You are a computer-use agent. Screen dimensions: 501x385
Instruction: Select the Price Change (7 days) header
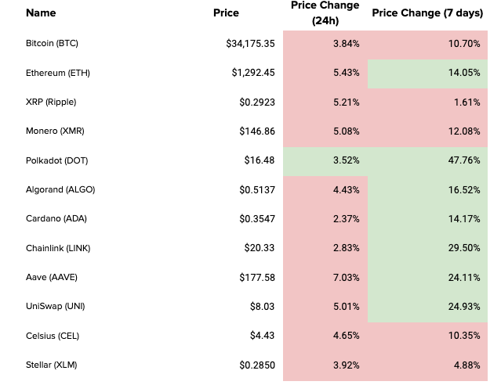point(426,13)
